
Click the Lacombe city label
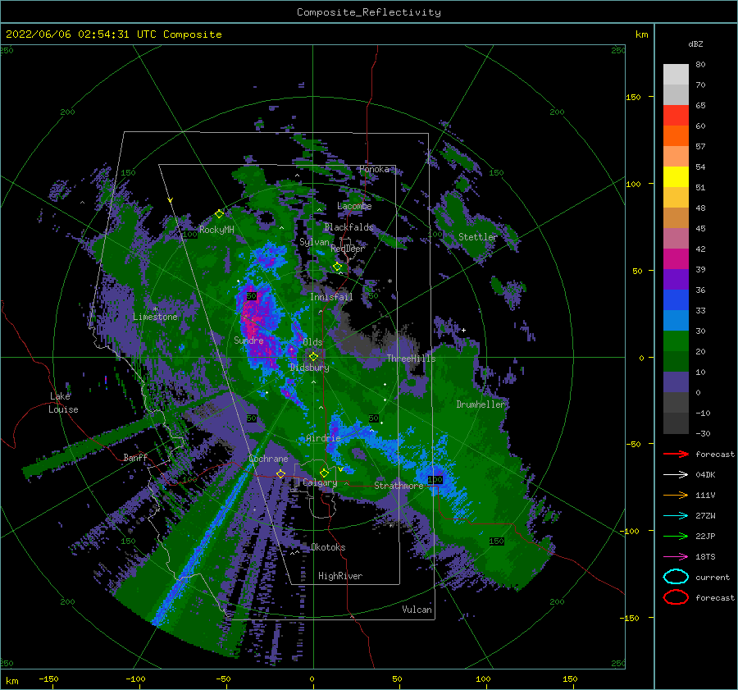(x=354, y=206)
